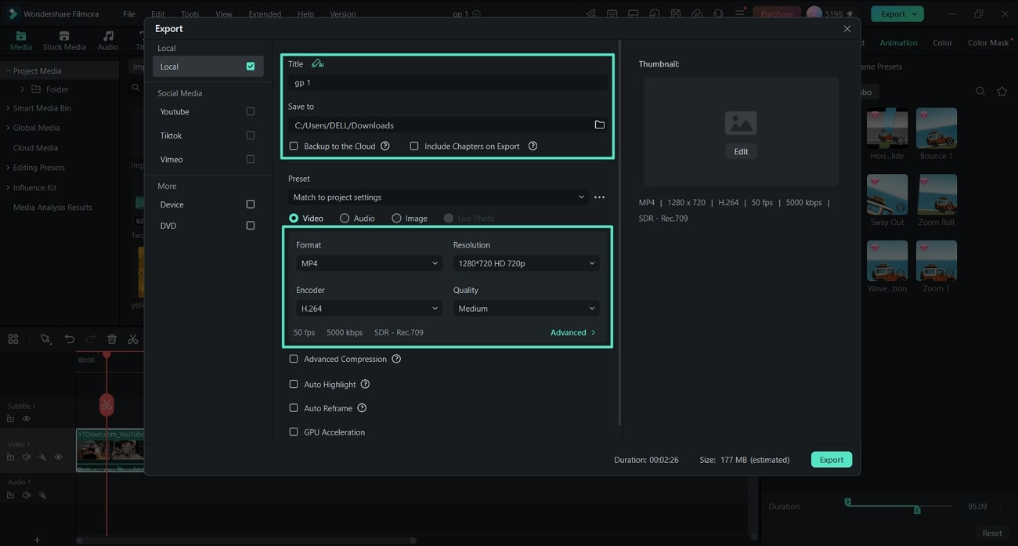Open favorites star in Animation panel
The width and height of the screenshot is (1018, 546).
pyautogui.click(x=1002, y=92)
